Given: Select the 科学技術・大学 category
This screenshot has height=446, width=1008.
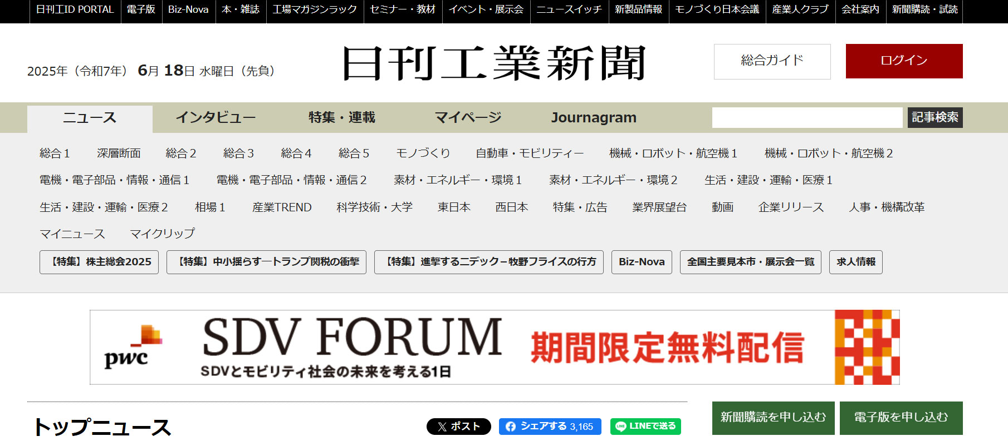Looking at the screenshot, I should click(x=374, y=207).
